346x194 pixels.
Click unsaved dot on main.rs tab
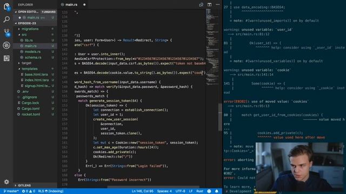(84, 5)
